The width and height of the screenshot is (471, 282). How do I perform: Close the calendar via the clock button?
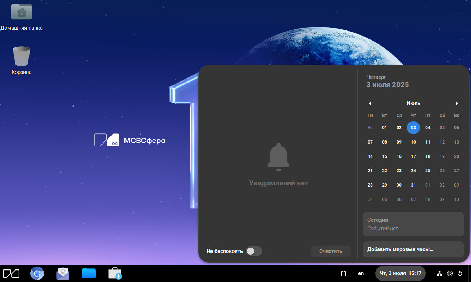pyautogui.click(x=400, y=273)
